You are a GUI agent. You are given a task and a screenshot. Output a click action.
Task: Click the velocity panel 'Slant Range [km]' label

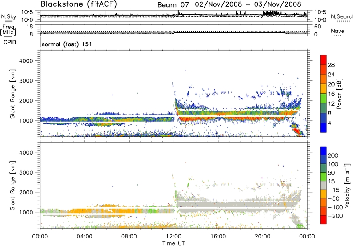(x=12, y=186)
